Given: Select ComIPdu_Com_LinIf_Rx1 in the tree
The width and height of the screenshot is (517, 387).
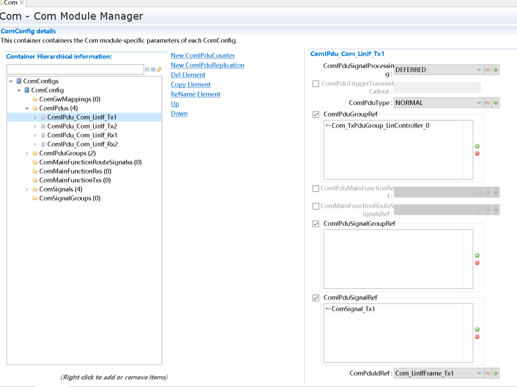Looking at the screenshot, I should 82,135.
